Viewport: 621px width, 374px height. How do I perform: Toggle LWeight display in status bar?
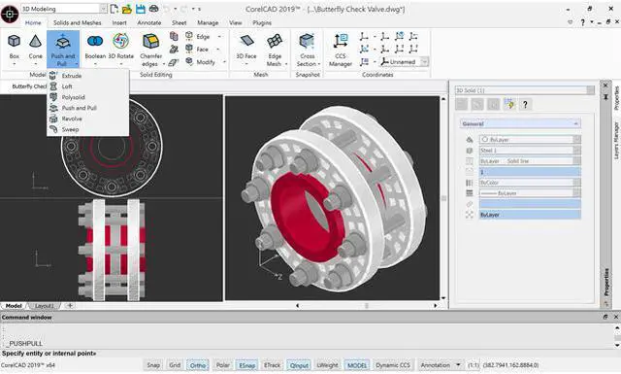tap(328, 365)
